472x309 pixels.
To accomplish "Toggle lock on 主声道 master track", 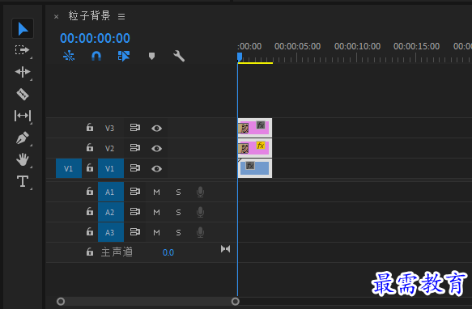I will pyautogui.click(x=90, y=252).
